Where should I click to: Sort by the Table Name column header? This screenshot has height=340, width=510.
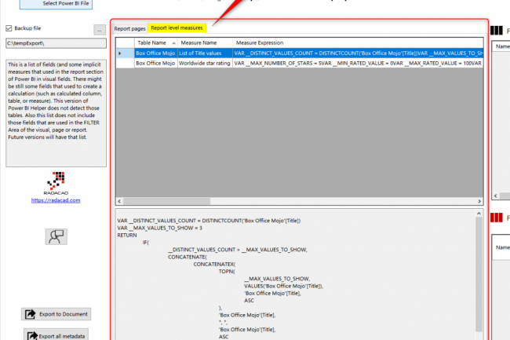pyautogui.click(x=156, y=43)
